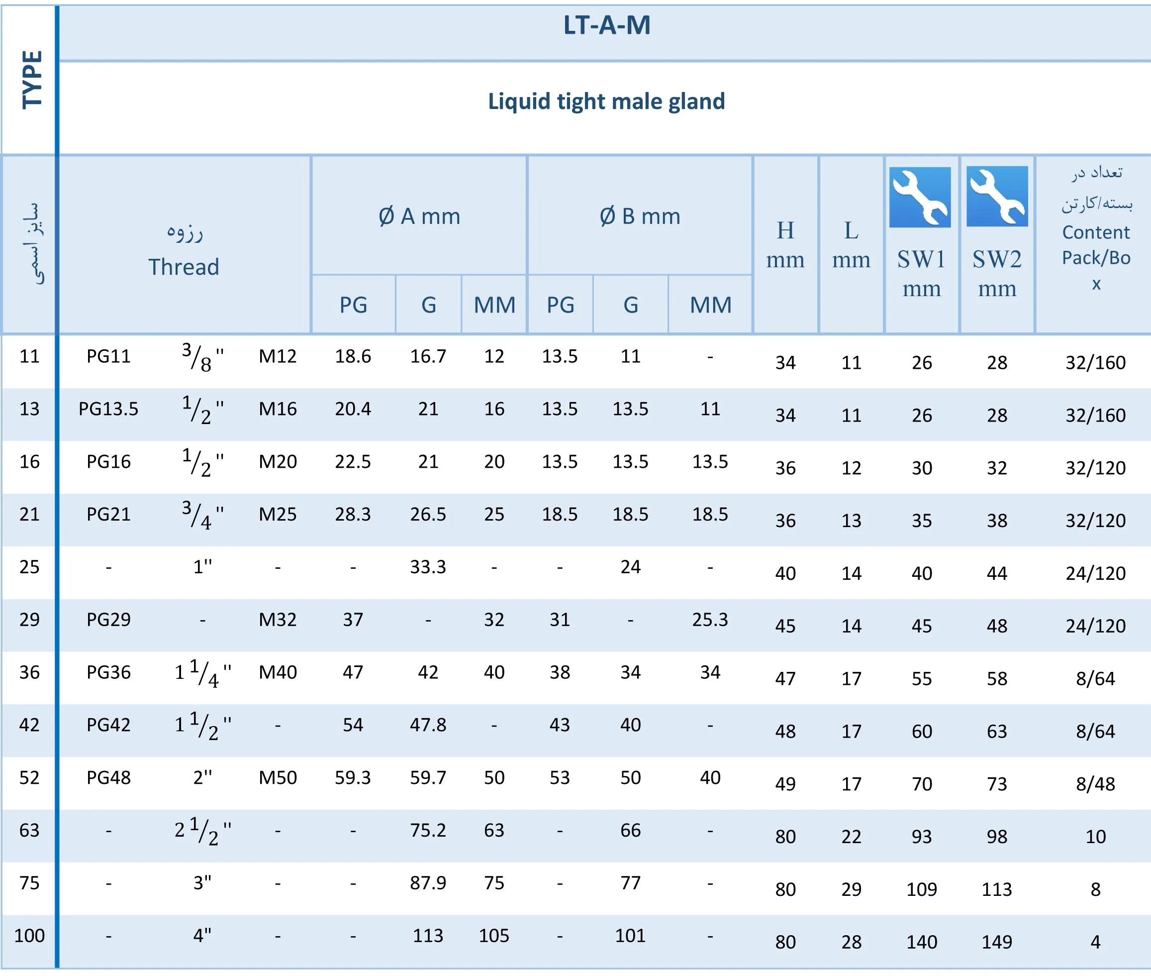Click the Ø A mm header

pyautogui.click(x=419, y=217)
